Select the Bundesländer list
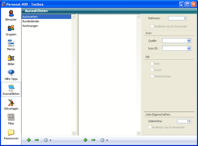 (31, 21)
